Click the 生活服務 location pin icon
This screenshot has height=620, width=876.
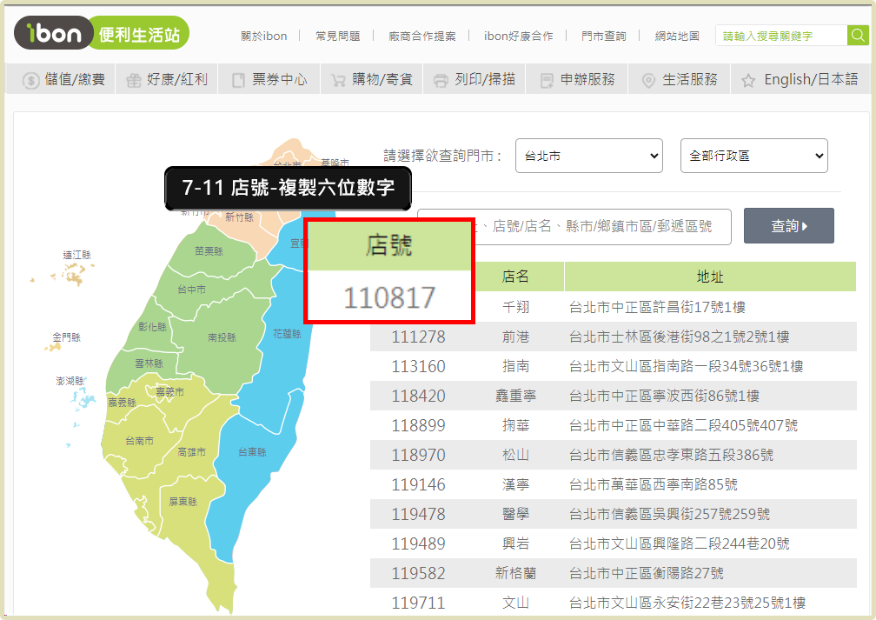(648, 81)
